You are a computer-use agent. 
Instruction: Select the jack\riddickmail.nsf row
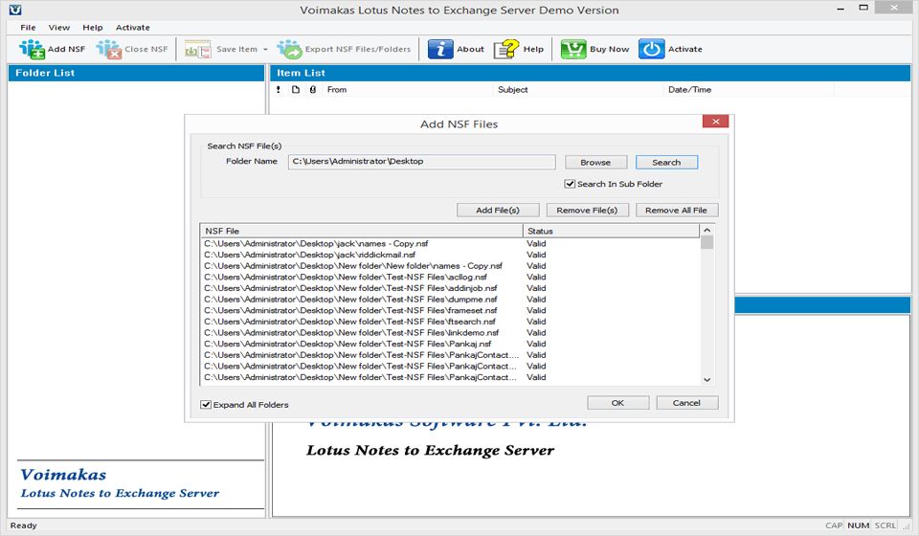[x=450, y=255]
